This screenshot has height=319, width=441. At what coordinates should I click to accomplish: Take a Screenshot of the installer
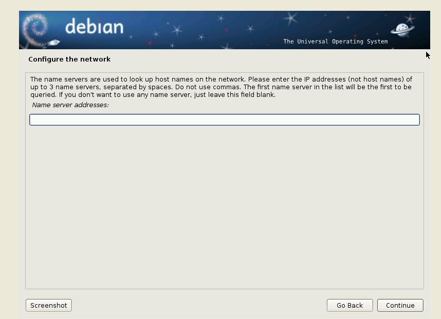[x=49, y=305]
